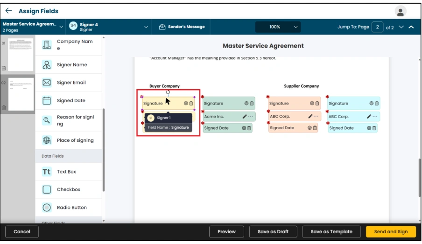Delete the yellow Signature field

click(191, 103)
